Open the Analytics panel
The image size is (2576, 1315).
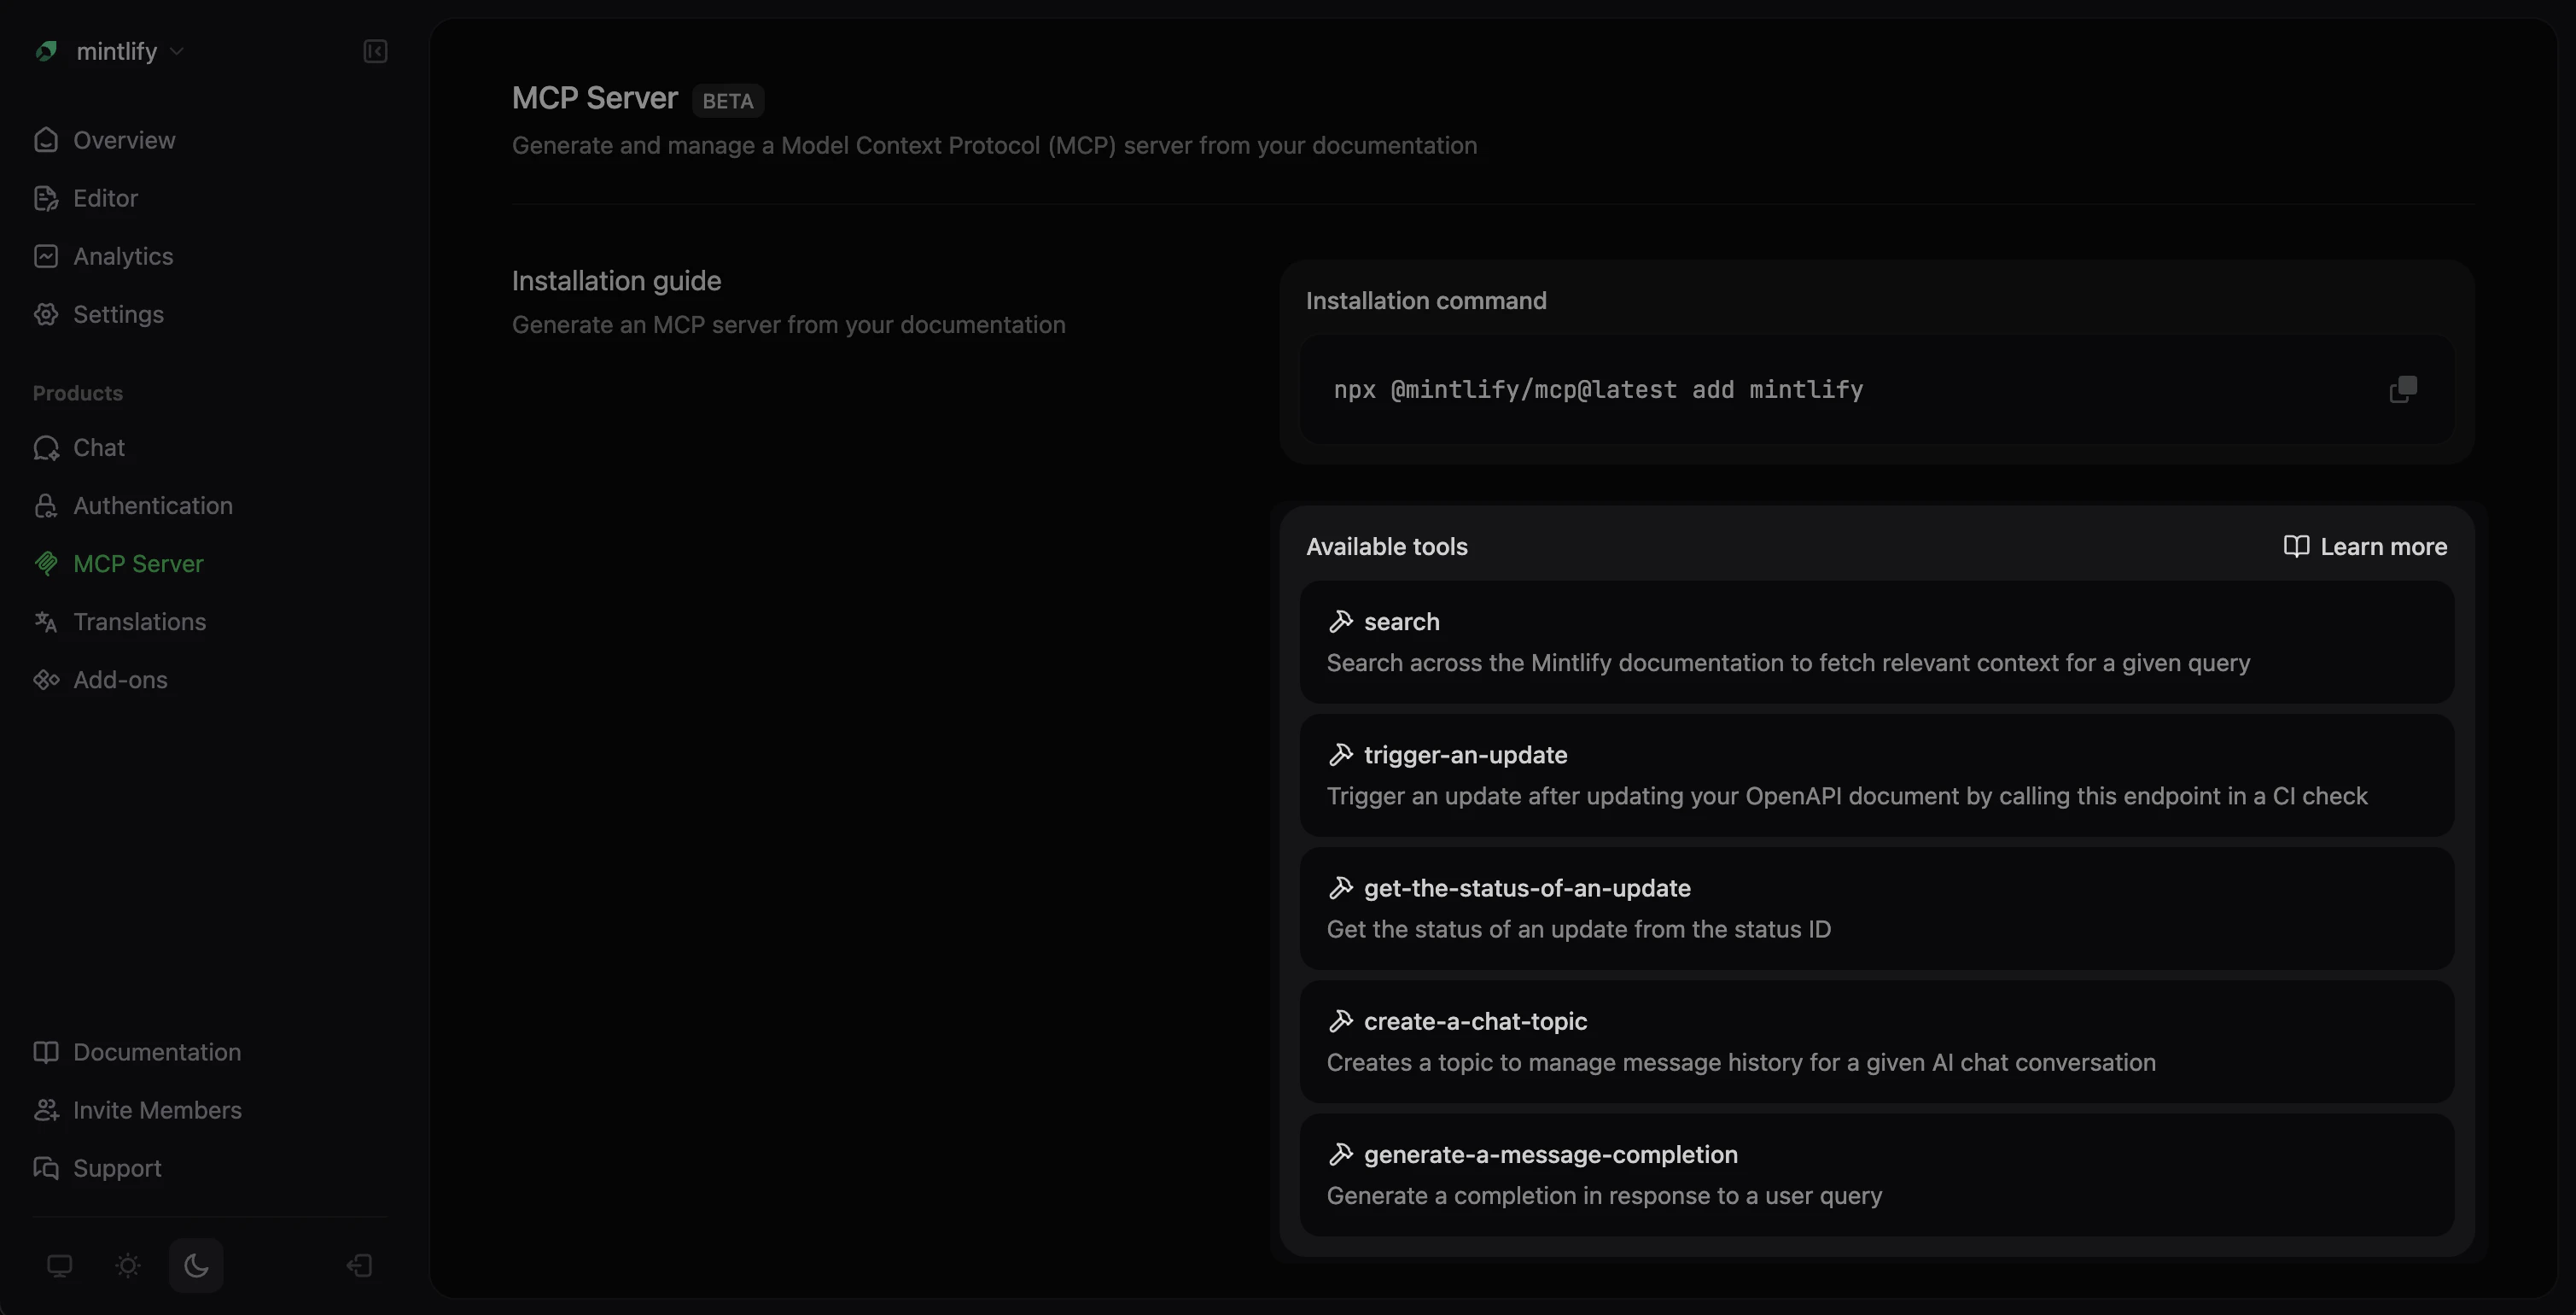click(x=46, y=256)
